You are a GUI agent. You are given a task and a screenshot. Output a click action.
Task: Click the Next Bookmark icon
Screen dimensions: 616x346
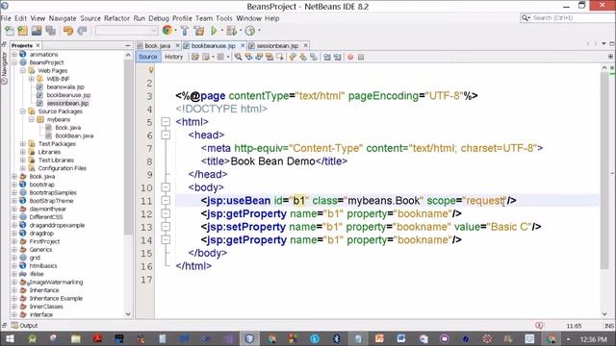(303, 57)
